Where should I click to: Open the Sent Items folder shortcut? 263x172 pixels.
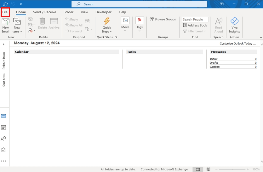(x=4, y=80)
